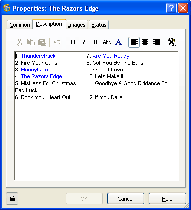The width and height of the screenshot is (191, 210).
Task: Toggle Strikethrough Abc formatting
Action: (x=107, y=42)
